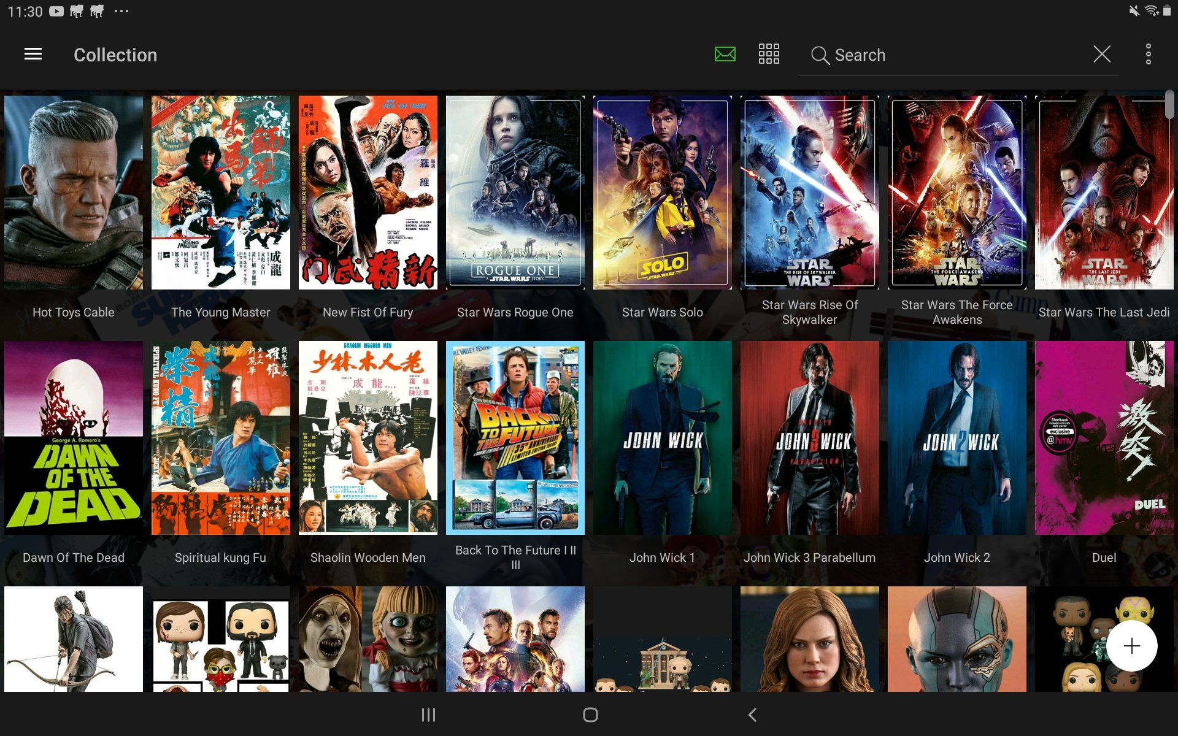Add a new item with plus button
Screen dimensions: 1178x736
(1132, 646)
